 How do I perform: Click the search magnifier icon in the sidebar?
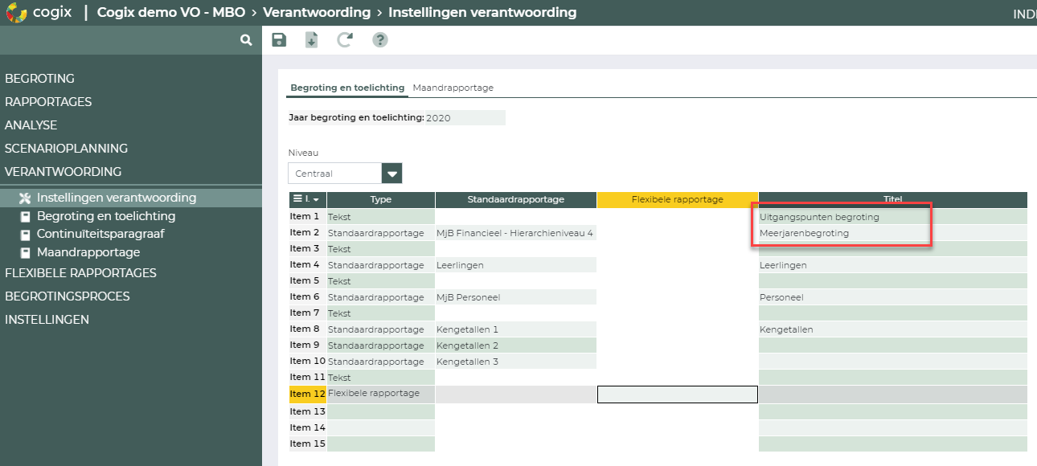[245, 38]
